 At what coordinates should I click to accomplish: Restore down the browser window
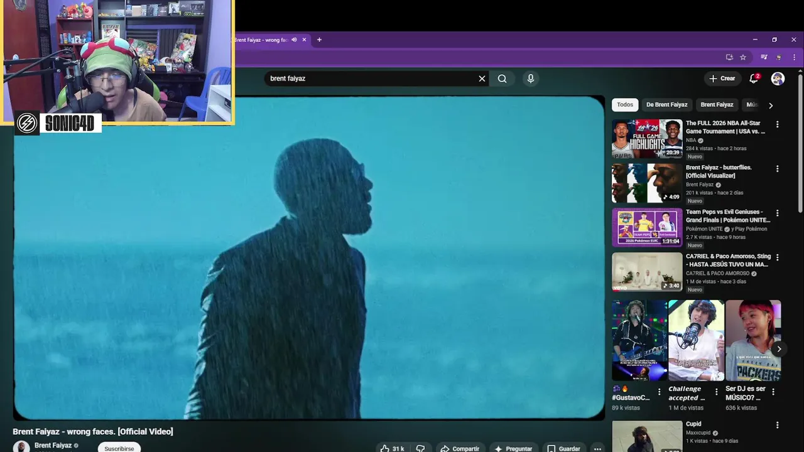click(774, 40)
